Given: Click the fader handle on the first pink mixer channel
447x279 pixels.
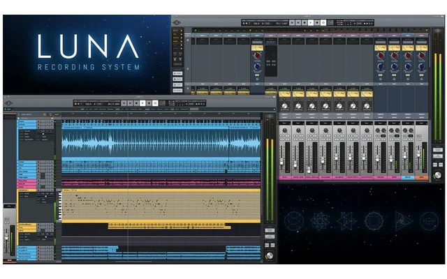Looking at the screenshot, I should pyautogui.click(x=281, y=162).
